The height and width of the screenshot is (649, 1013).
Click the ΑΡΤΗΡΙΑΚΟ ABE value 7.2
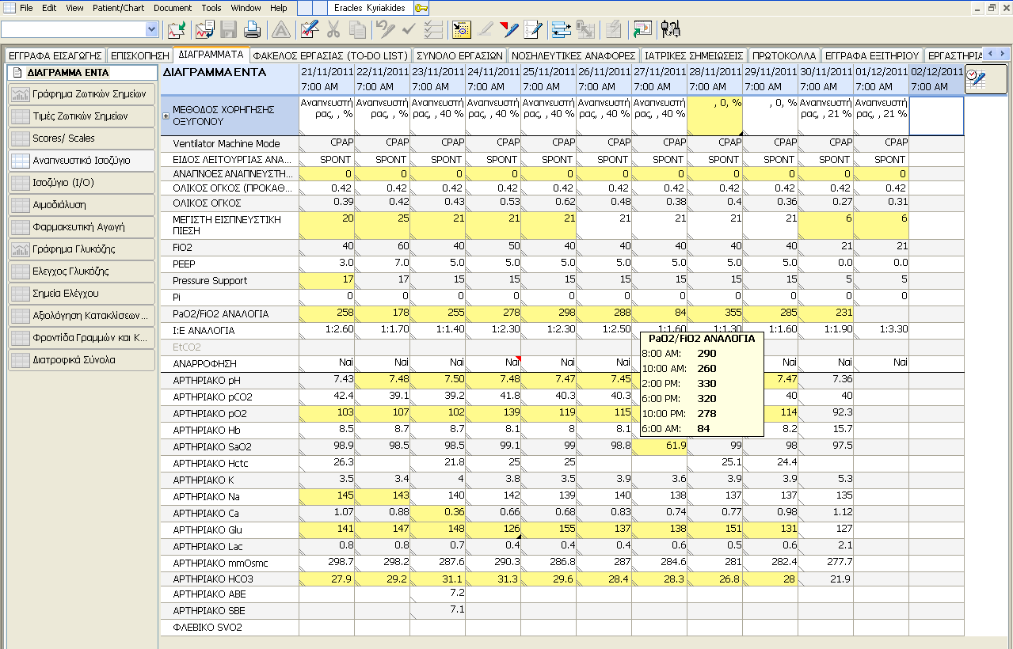pyautogui.click(x=437, y=593)
